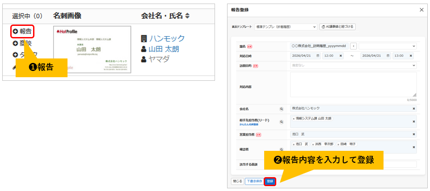Screen dimensions: 430x191
Task: Click the 名刺画像 column header
Action: pyautogui.click(x=67, y=16)
